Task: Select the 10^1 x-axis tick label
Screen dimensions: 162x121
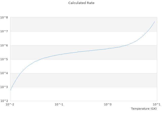Action: [x=157, y=104]
